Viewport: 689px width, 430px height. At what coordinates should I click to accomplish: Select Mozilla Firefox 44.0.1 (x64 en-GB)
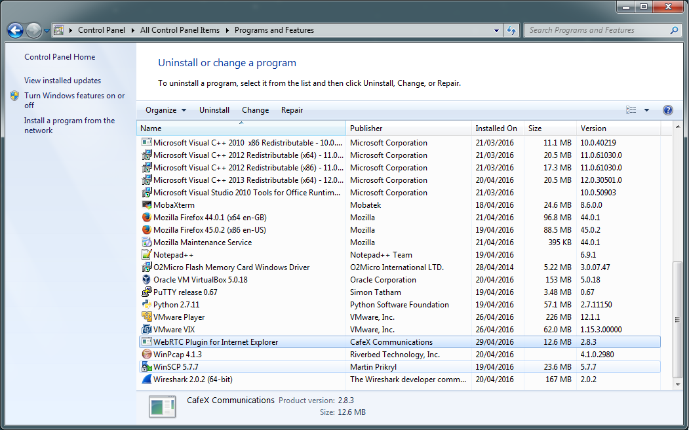pos(210,218)
